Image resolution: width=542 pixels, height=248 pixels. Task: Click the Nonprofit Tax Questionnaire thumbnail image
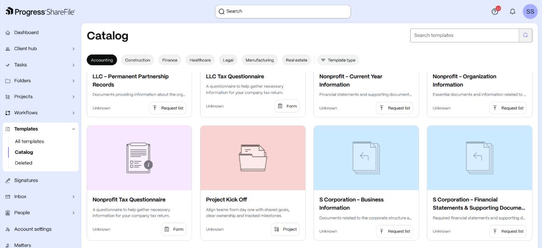tap(139, 158)
